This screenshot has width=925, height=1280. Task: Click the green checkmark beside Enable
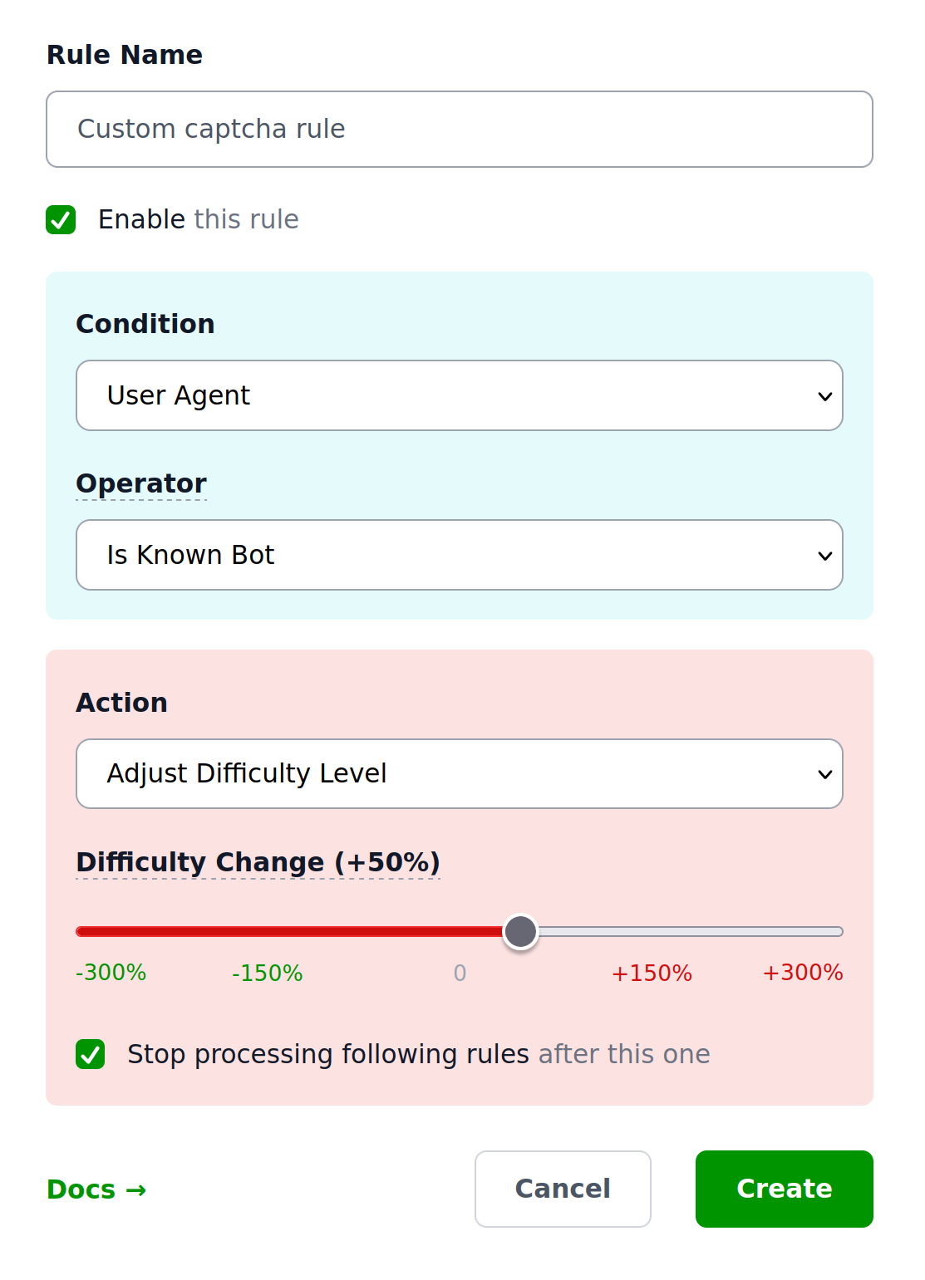coord(60,219)
